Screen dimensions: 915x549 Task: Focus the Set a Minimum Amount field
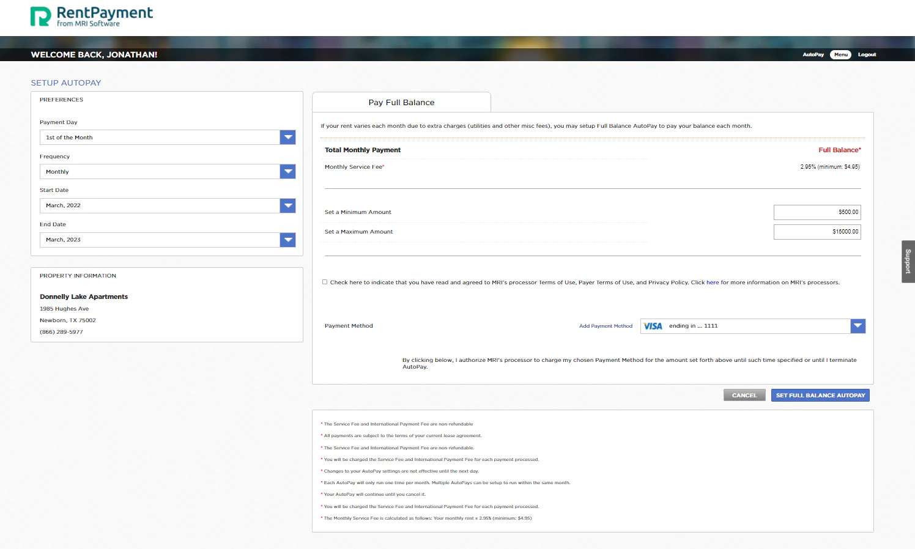[817, 212]
